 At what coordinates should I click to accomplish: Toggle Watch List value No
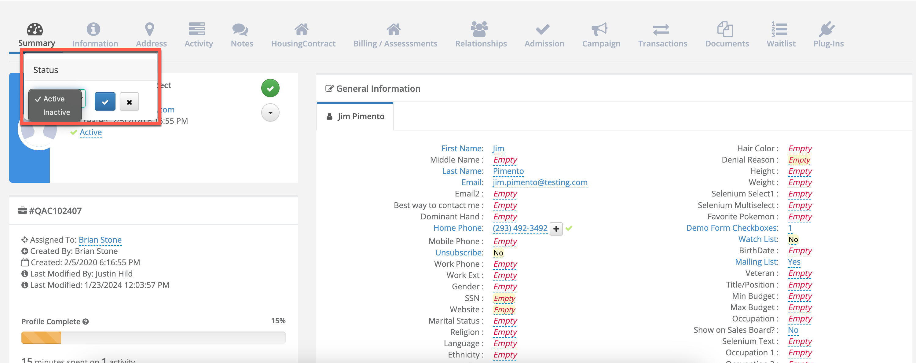point(793,240)
